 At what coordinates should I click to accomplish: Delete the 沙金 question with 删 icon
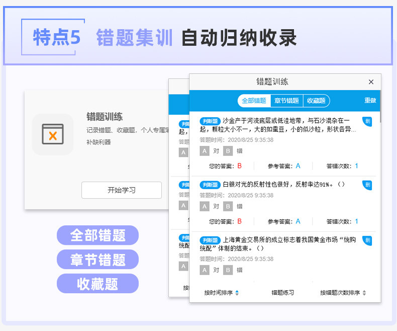[367, 121]
